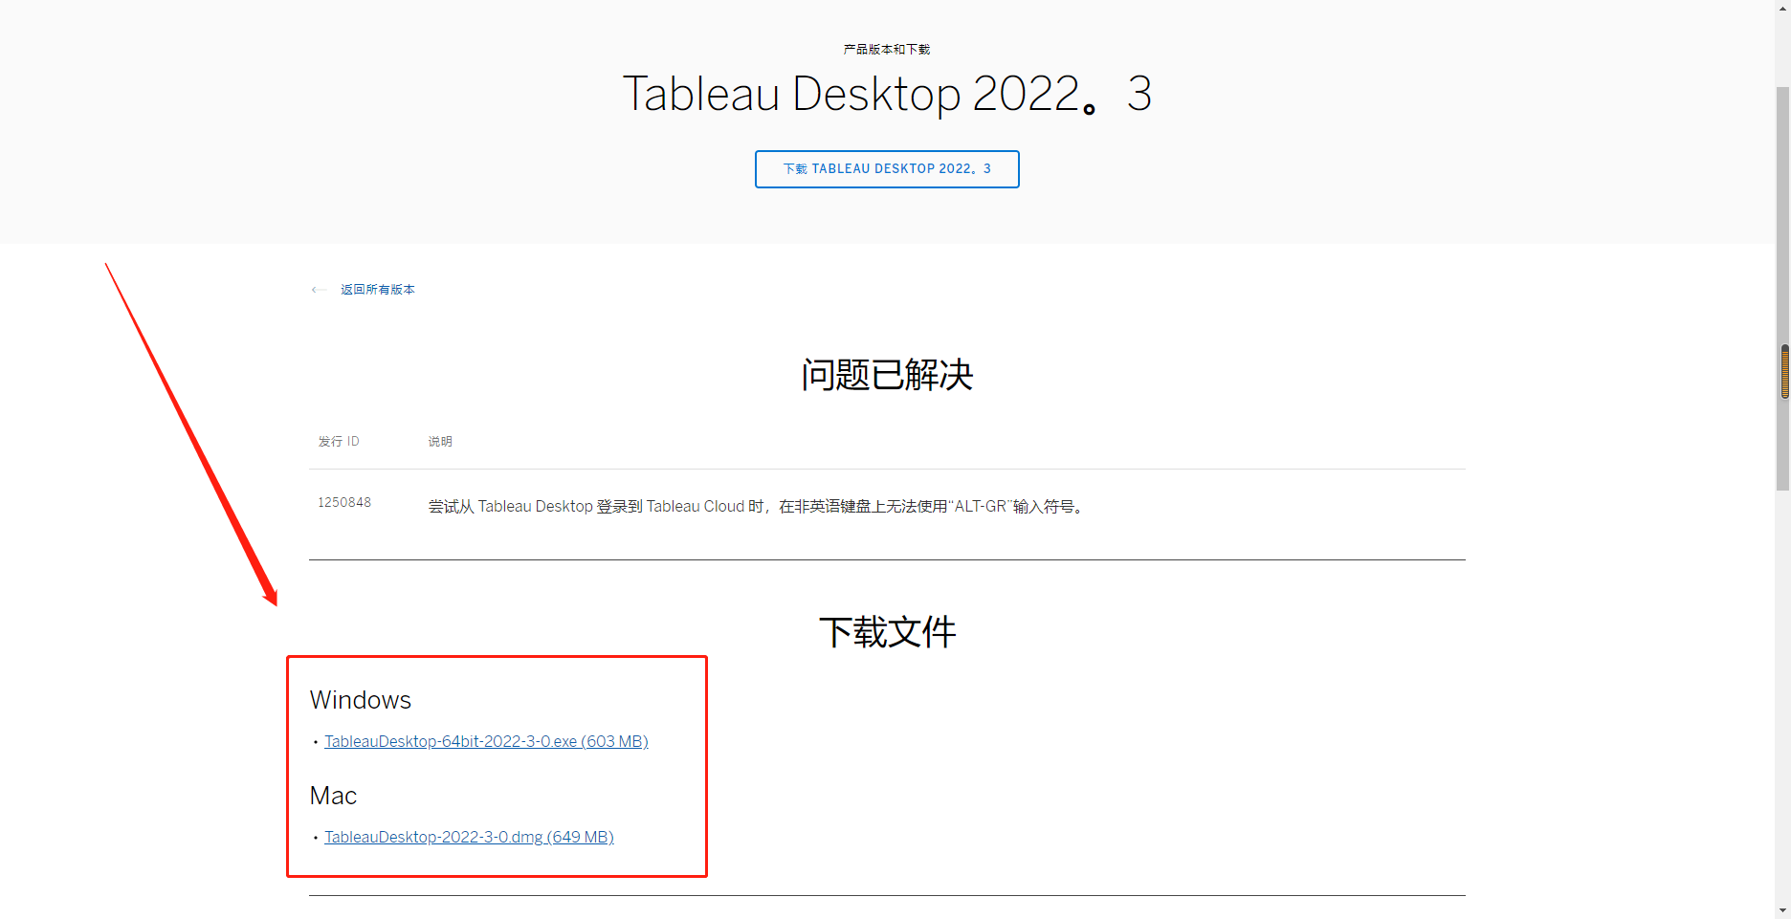Screen dimensions: 1791x919
Task: Download TableauDesktop-64bit-2022-3-0.exe for Windows
Action: [x=486, y=741]
